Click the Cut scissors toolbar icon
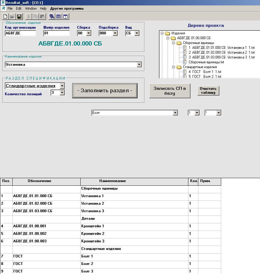 pyautogui.click(x=29, y=17)
